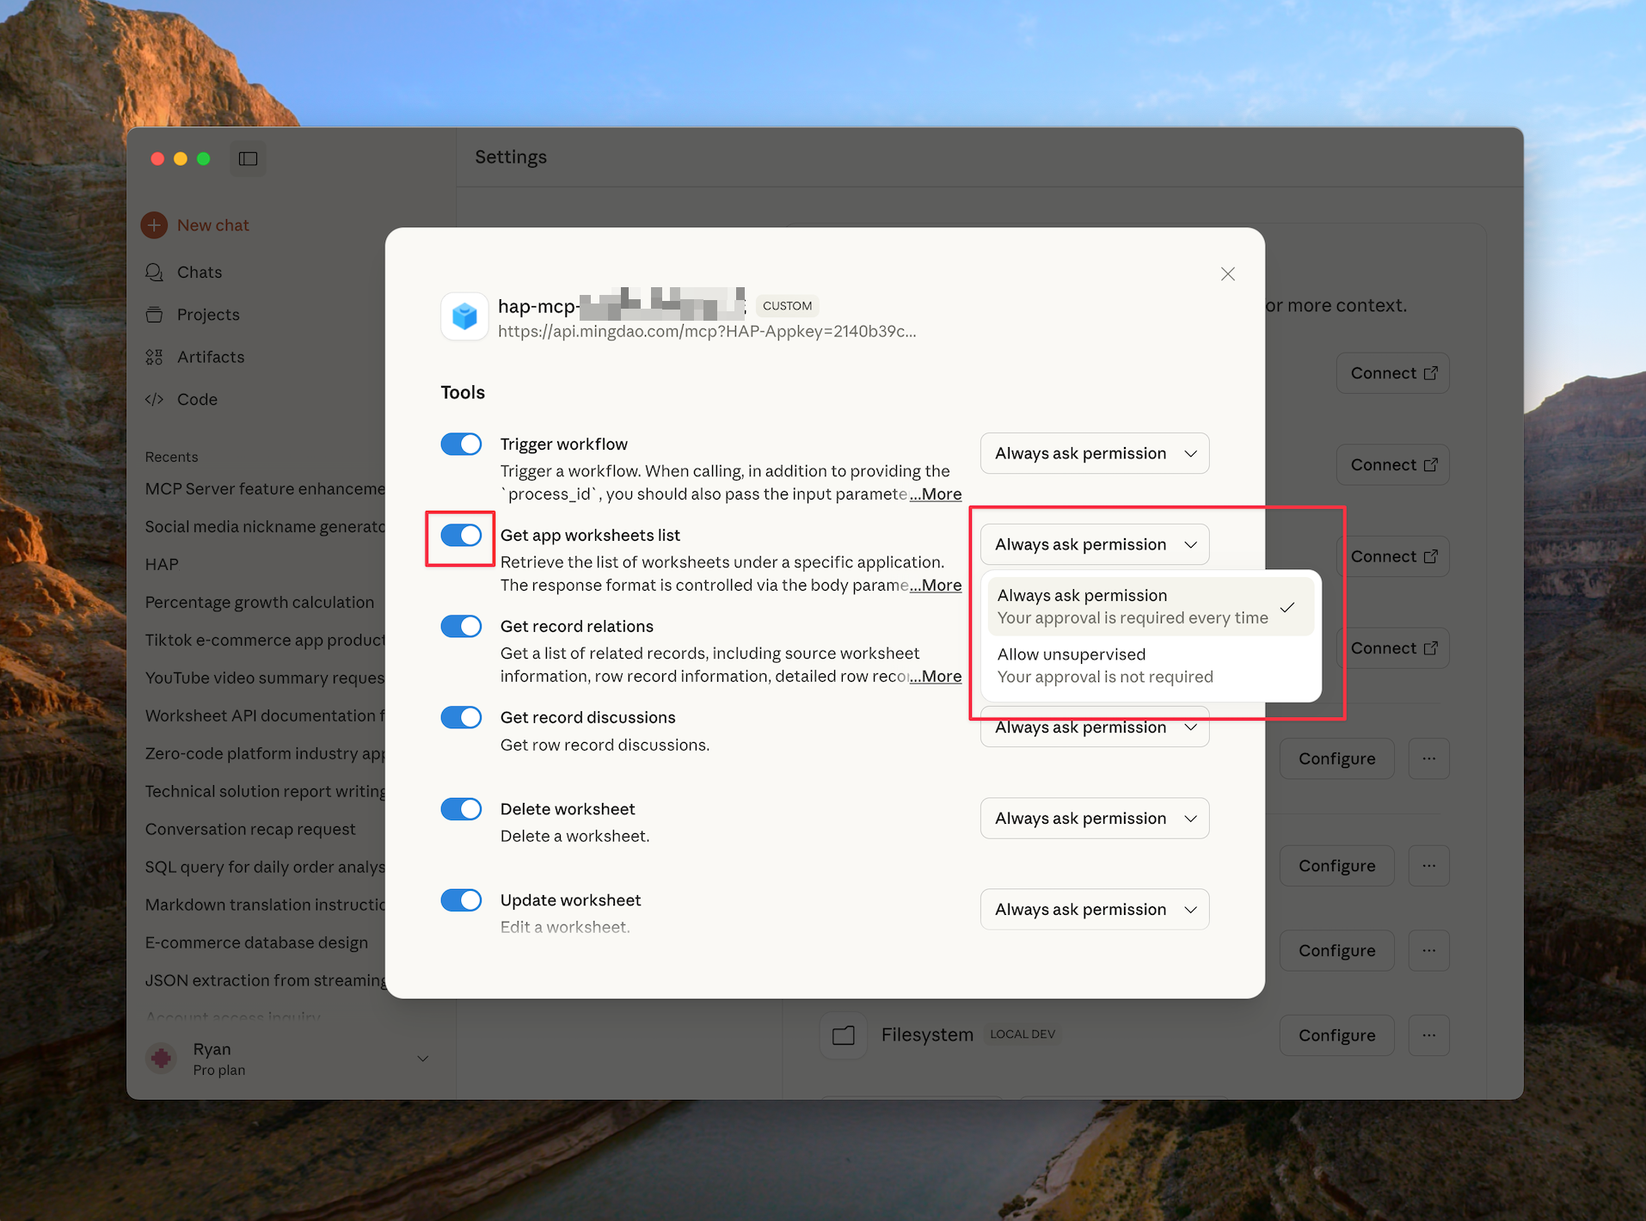
Task: Toggle off Get app worksheets list
Action: coord(461,535)
